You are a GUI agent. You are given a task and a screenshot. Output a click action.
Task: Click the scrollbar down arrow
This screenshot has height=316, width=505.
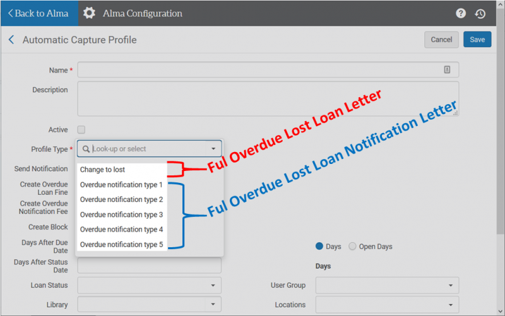500,311
